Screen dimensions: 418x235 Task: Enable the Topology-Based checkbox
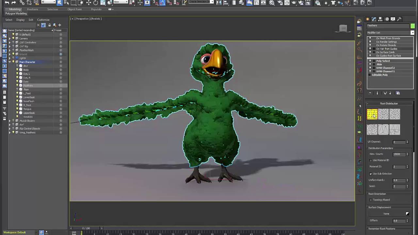pyautogui.click(x=371, y=200)
